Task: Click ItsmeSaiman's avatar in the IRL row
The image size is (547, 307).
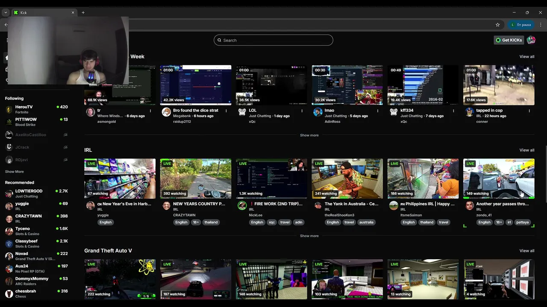Action: 394,206
